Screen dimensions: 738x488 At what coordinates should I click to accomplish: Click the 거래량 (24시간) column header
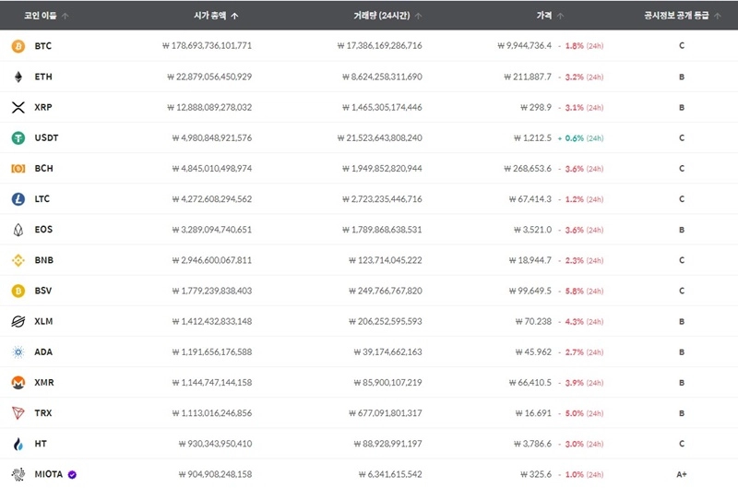click(382, 16)
